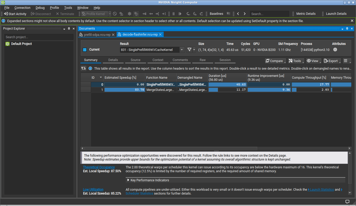
Task: Switch to the Context tab
Action: [158, 60]
